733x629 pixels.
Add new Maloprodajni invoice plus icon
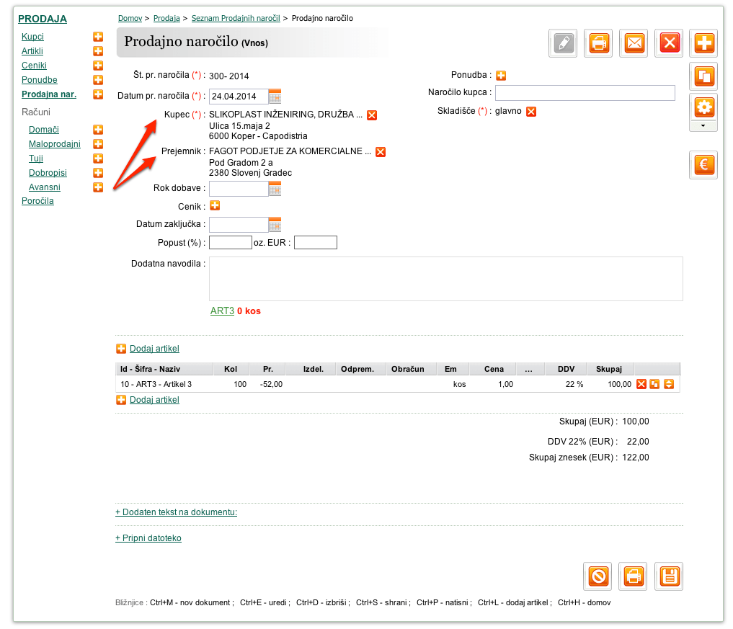point(98,144)
